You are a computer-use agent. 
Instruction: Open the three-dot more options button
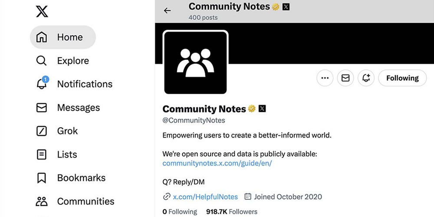coord(325,78)
